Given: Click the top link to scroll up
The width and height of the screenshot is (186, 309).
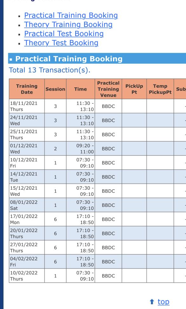Looking at the screenshot, I should tap(163, 301).
